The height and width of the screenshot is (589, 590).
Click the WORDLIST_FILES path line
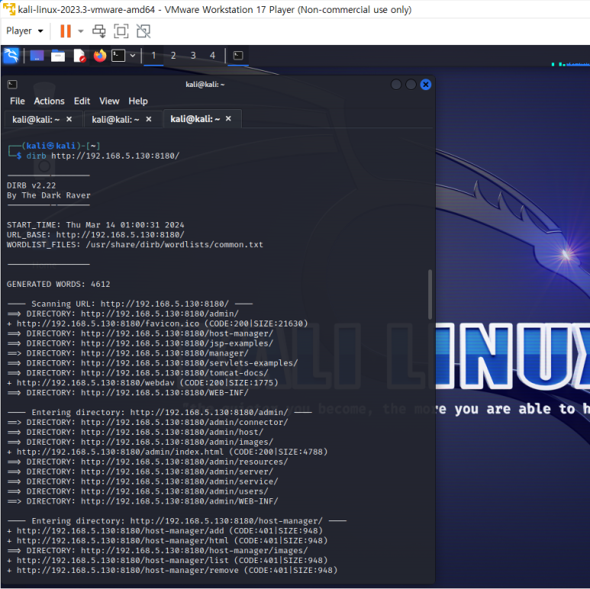(x=134, y=245)
